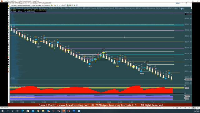200x113 pixels.
Task: Open ApexInvesting.com footer link text
Action: pyautogui.click(x=74, y=105)
